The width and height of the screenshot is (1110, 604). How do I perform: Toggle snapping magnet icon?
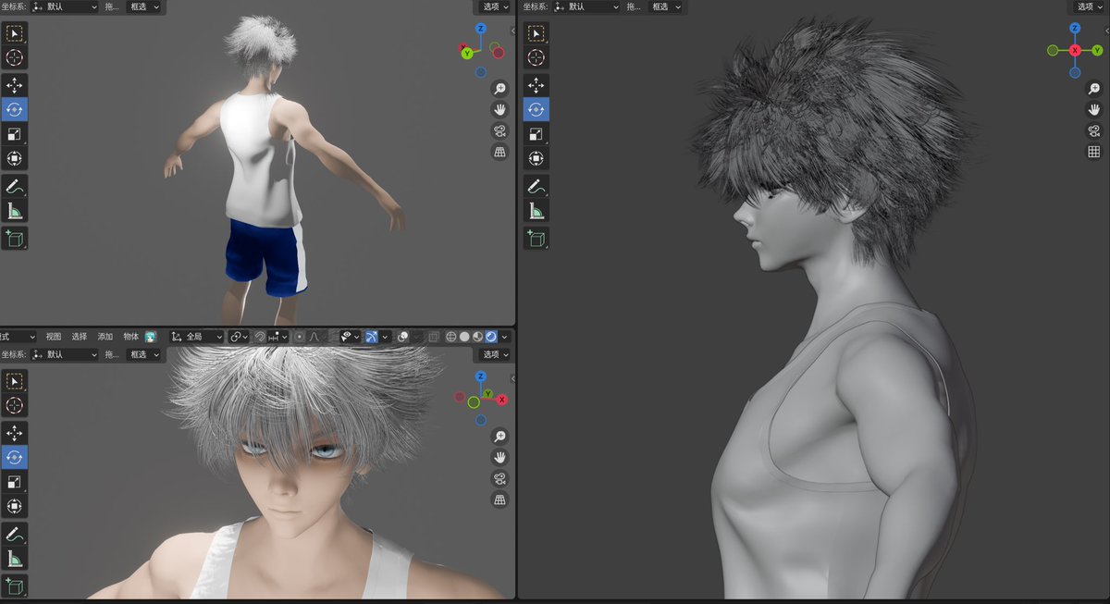[260, 337]
